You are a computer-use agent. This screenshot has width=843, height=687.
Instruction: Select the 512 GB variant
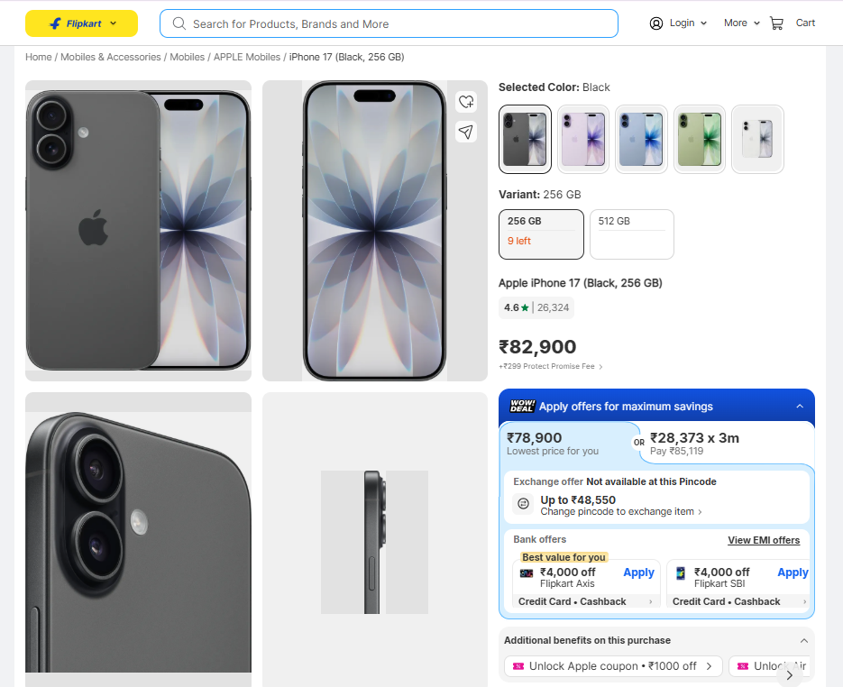(632, 234)
